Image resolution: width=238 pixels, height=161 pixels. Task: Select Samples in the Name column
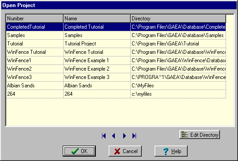pyautogui.click(x=97, y=35)
